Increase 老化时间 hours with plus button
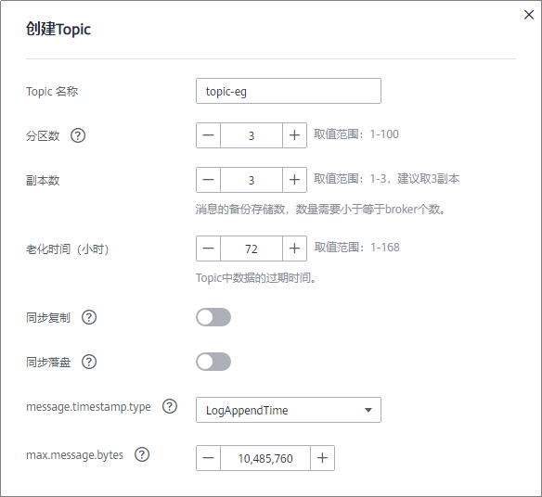This screenshot has width=542, height=497. [x=294, y=248]
